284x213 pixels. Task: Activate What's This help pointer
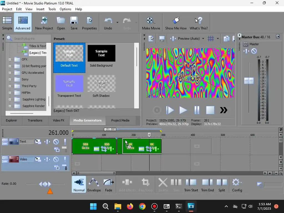click(199, 23)
